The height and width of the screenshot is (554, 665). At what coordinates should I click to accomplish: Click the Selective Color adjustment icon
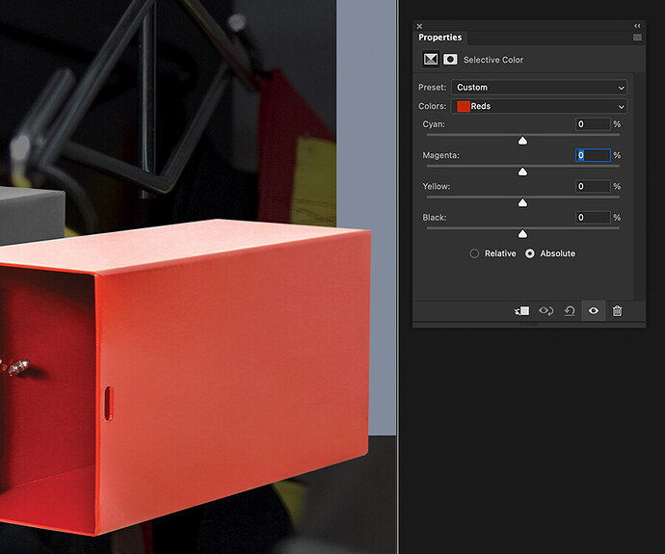[431, 60]
